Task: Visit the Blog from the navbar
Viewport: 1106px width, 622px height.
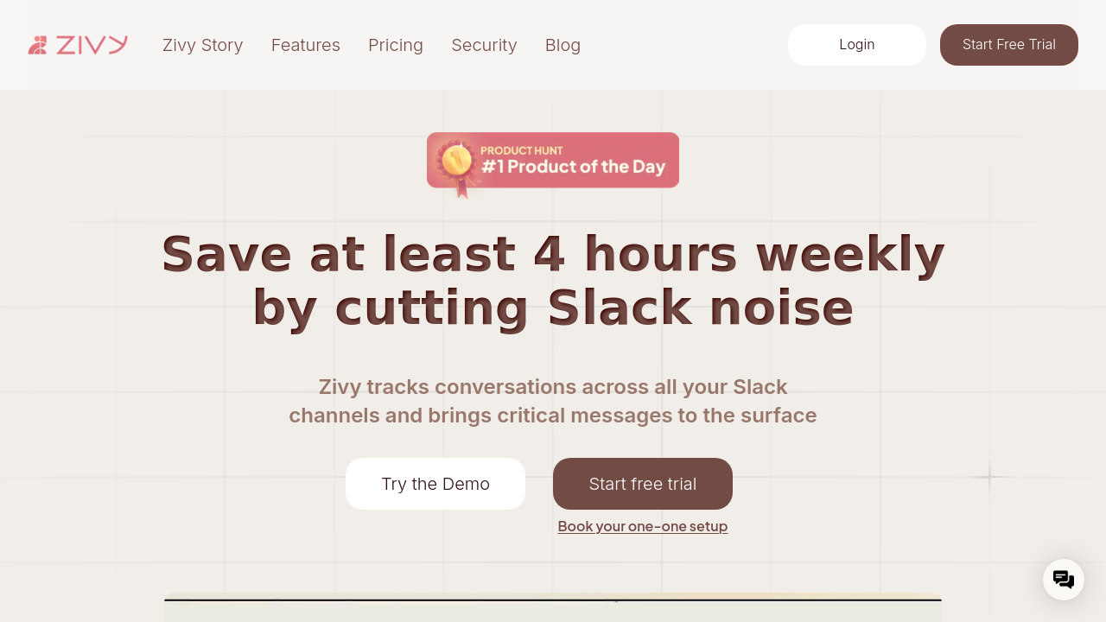Action: (563, 45)
